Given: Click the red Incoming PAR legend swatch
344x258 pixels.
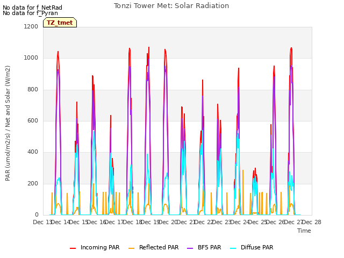Looking at the screenshot, I should pos(73,248).
